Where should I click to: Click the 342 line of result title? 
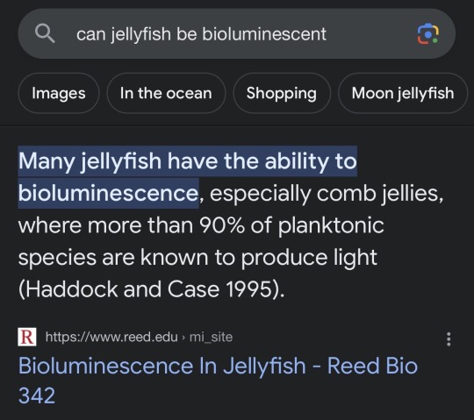37,395
